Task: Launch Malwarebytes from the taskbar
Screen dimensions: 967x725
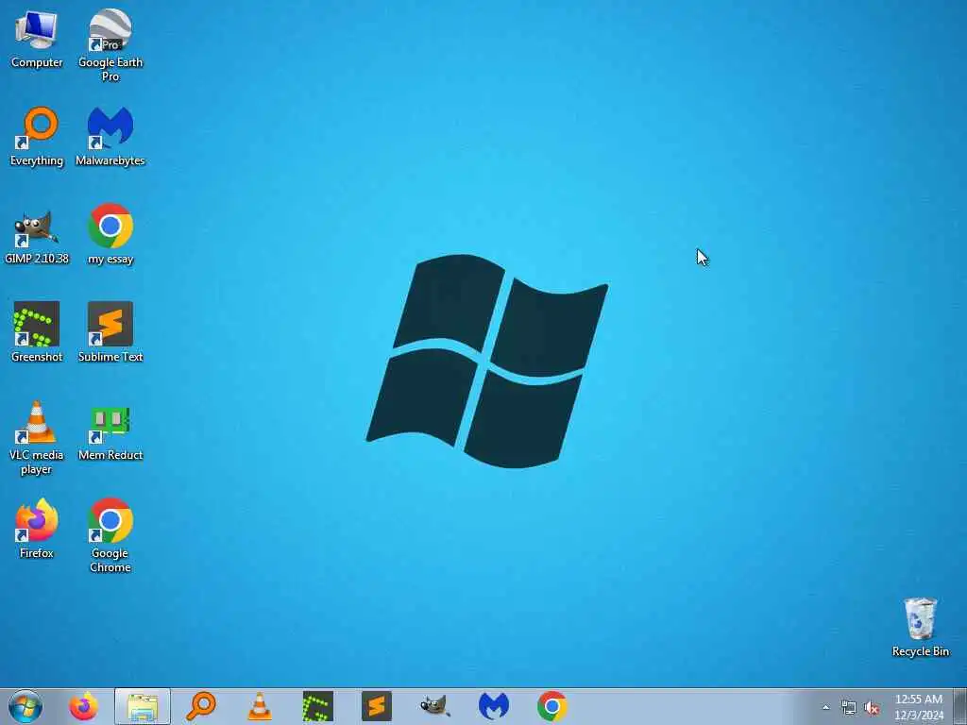Action: tap(494, 706)
